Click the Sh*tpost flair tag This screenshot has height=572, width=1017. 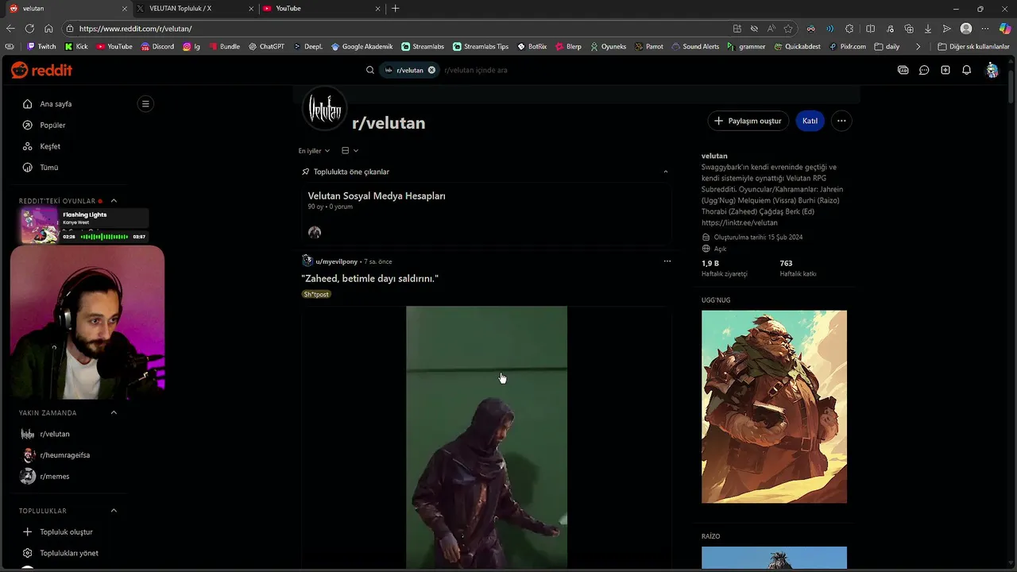(x=316, y=294)
